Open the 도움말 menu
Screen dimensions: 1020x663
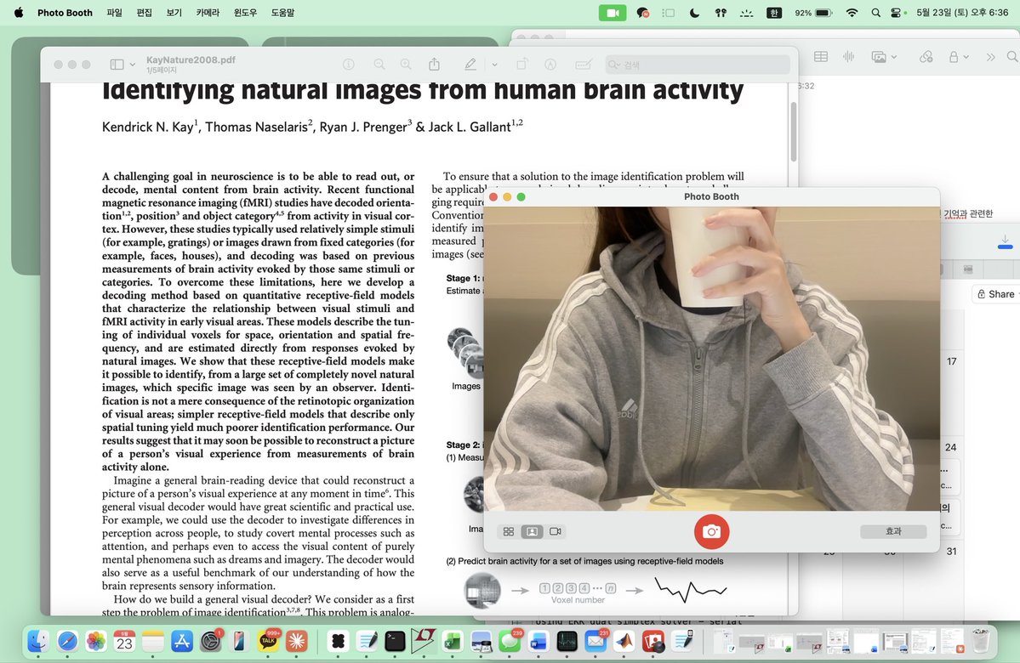282,13
